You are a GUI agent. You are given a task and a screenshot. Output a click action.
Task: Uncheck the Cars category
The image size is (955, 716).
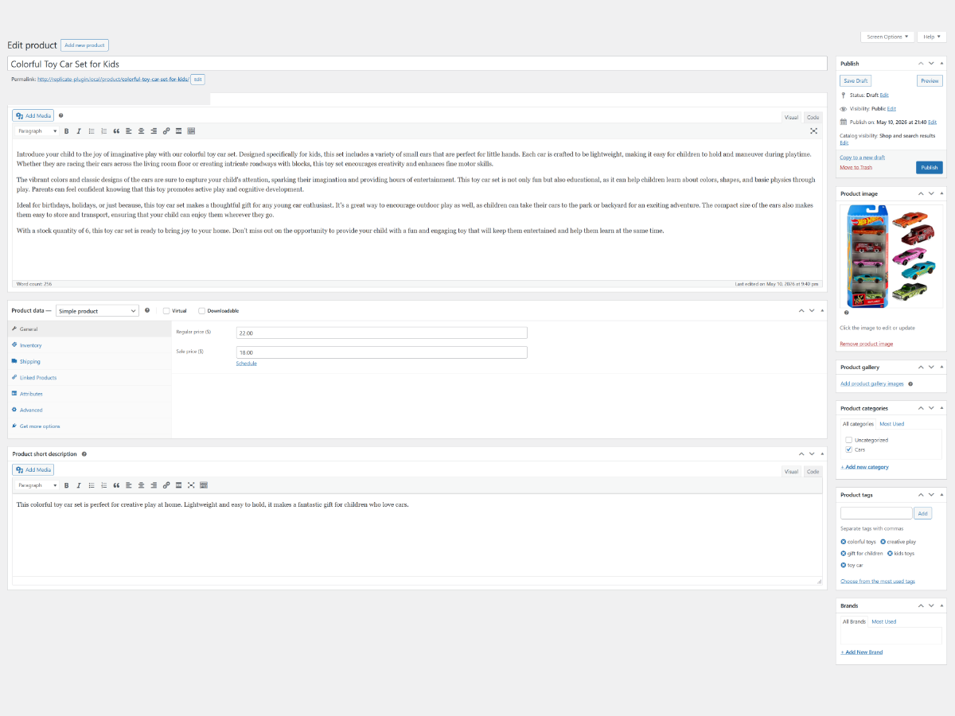(849, 449)
